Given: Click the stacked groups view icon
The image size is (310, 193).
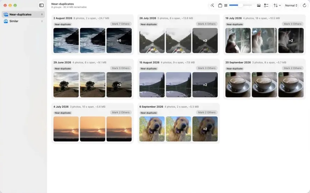Looking at the screenshot, I should [220, 6].
